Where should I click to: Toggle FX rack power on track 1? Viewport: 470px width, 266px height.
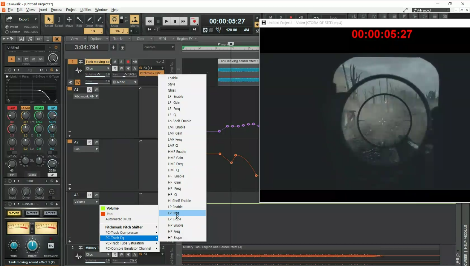141,68
